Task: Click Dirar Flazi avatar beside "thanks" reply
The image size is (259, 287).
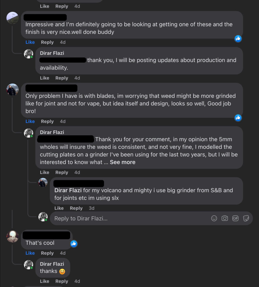Action: pyautogui.click(x=29, y=265)
